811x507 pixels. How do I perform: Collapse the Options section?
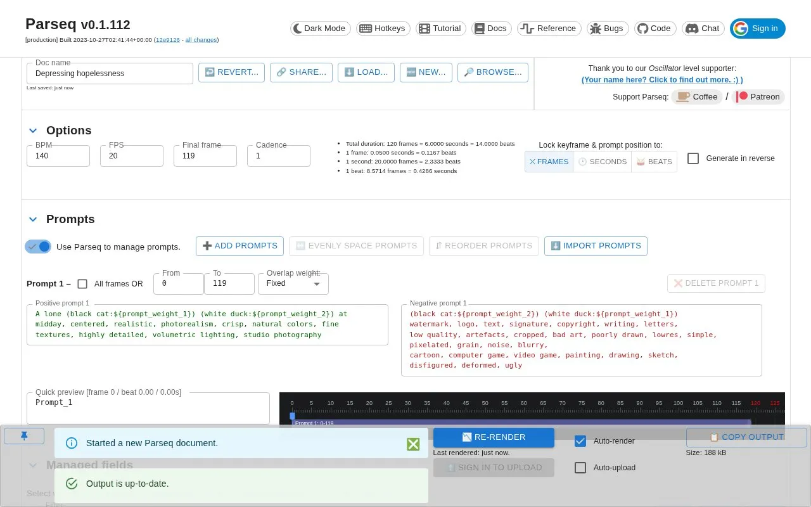click(33, 131)
